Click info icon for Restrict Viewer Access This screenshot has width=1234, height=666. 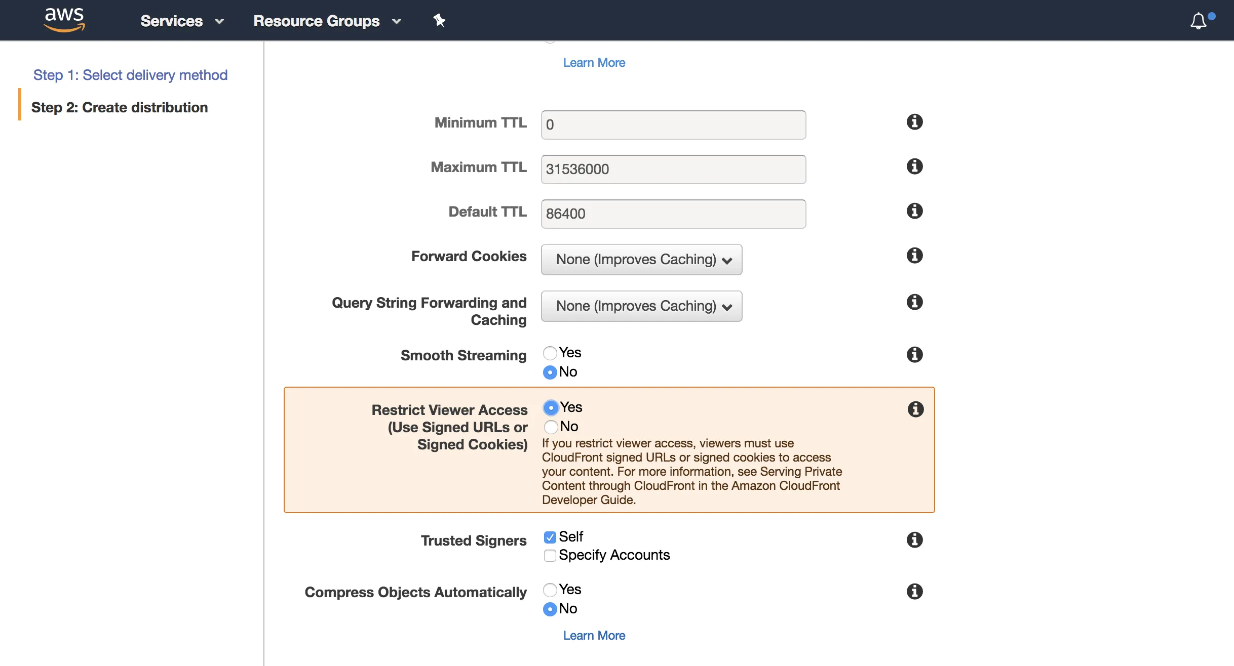(915, 409)
